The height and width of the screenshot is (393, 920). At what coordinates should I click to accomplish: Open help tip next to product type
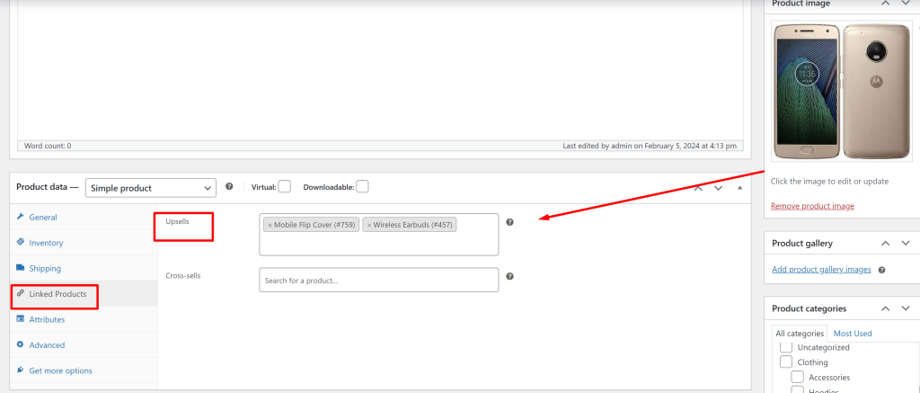tap(229, 186)
